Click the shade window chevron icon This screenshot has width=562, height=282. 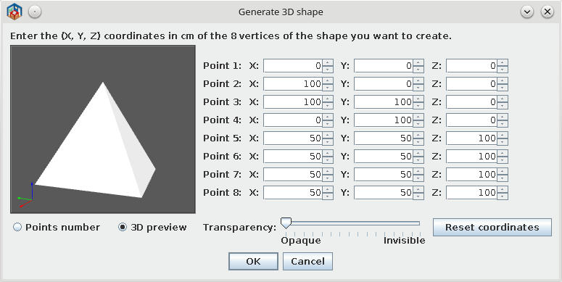coord(527,12)
